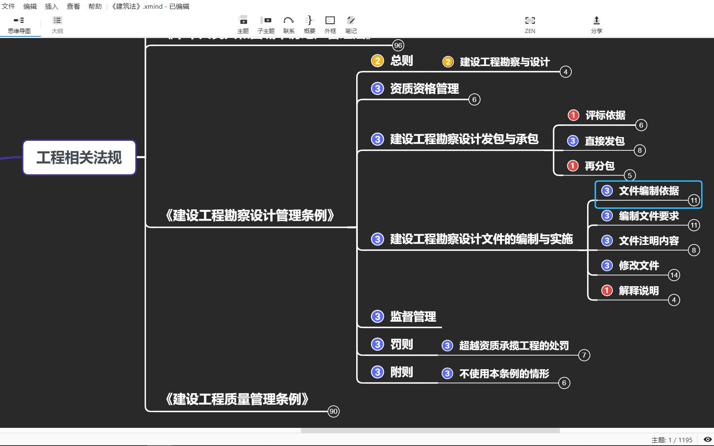714x446 pixels.
Task: Expand 解释说明 count 4
Action: 674,300
